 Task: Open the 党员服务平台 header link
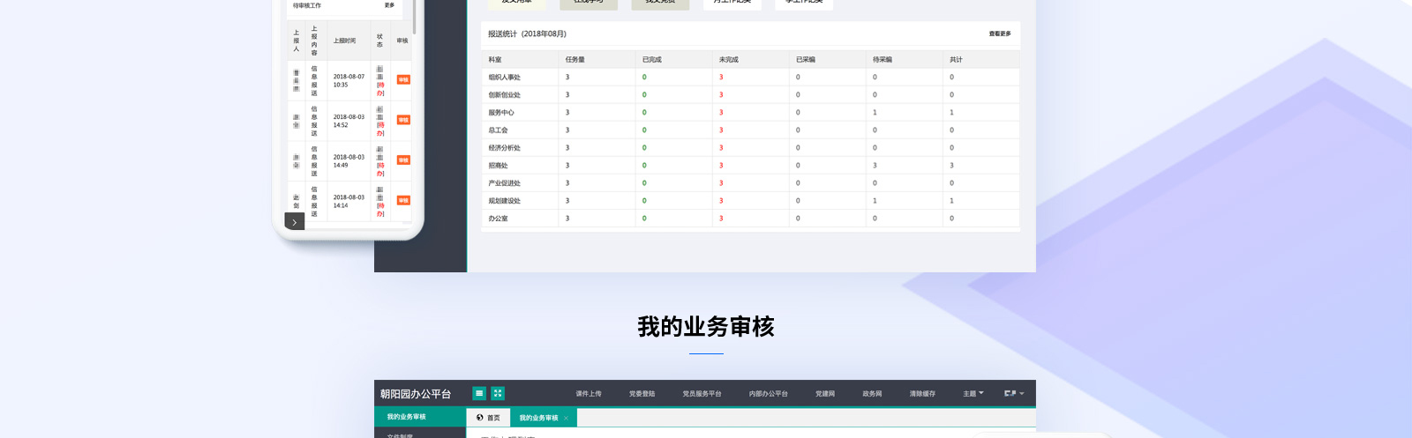702,394
